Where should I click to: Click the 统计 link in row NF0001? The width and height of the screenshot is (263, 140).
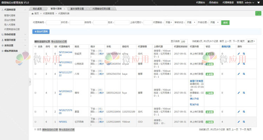tap(101, 122)
